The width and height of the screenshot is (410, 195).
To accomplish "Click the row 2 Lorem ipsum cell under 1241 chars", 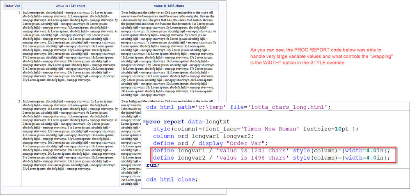I will 71,142.
